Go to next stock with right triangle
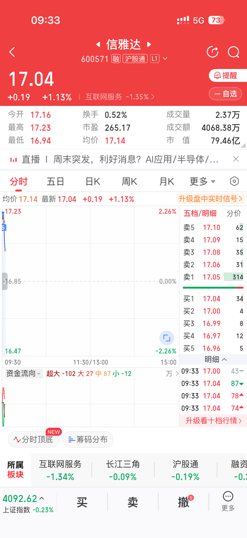247x538 pixels. [x=149, y=44]
